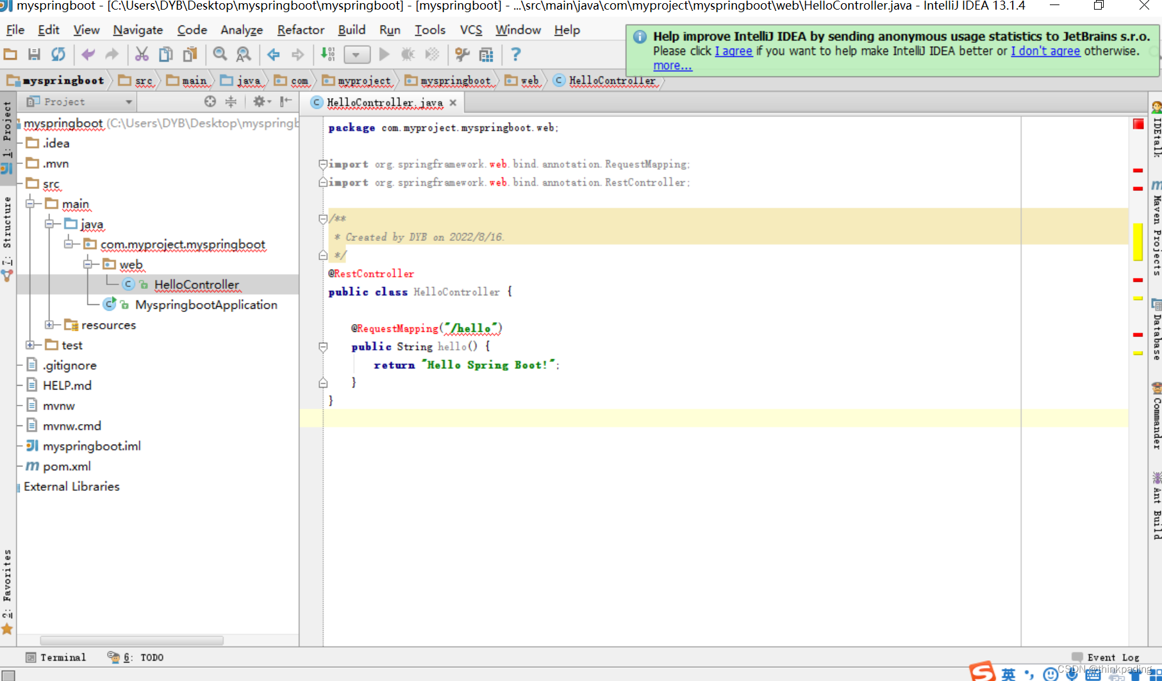
Task: Click the Run with Coverage icon
Action: [433, 54]
